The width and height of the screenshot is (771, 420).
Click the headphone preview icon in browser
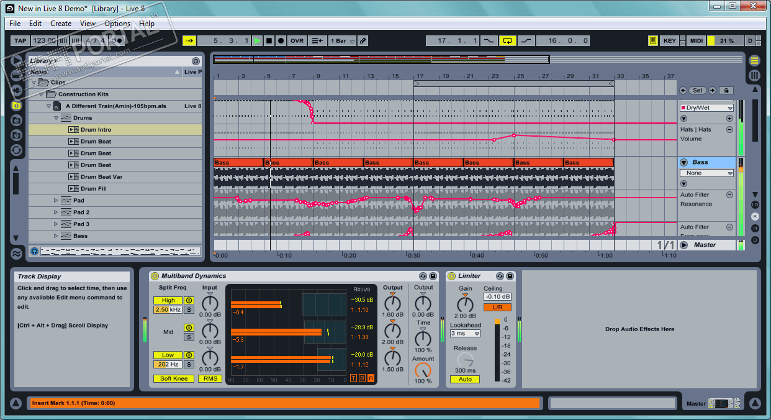(34, 252)
